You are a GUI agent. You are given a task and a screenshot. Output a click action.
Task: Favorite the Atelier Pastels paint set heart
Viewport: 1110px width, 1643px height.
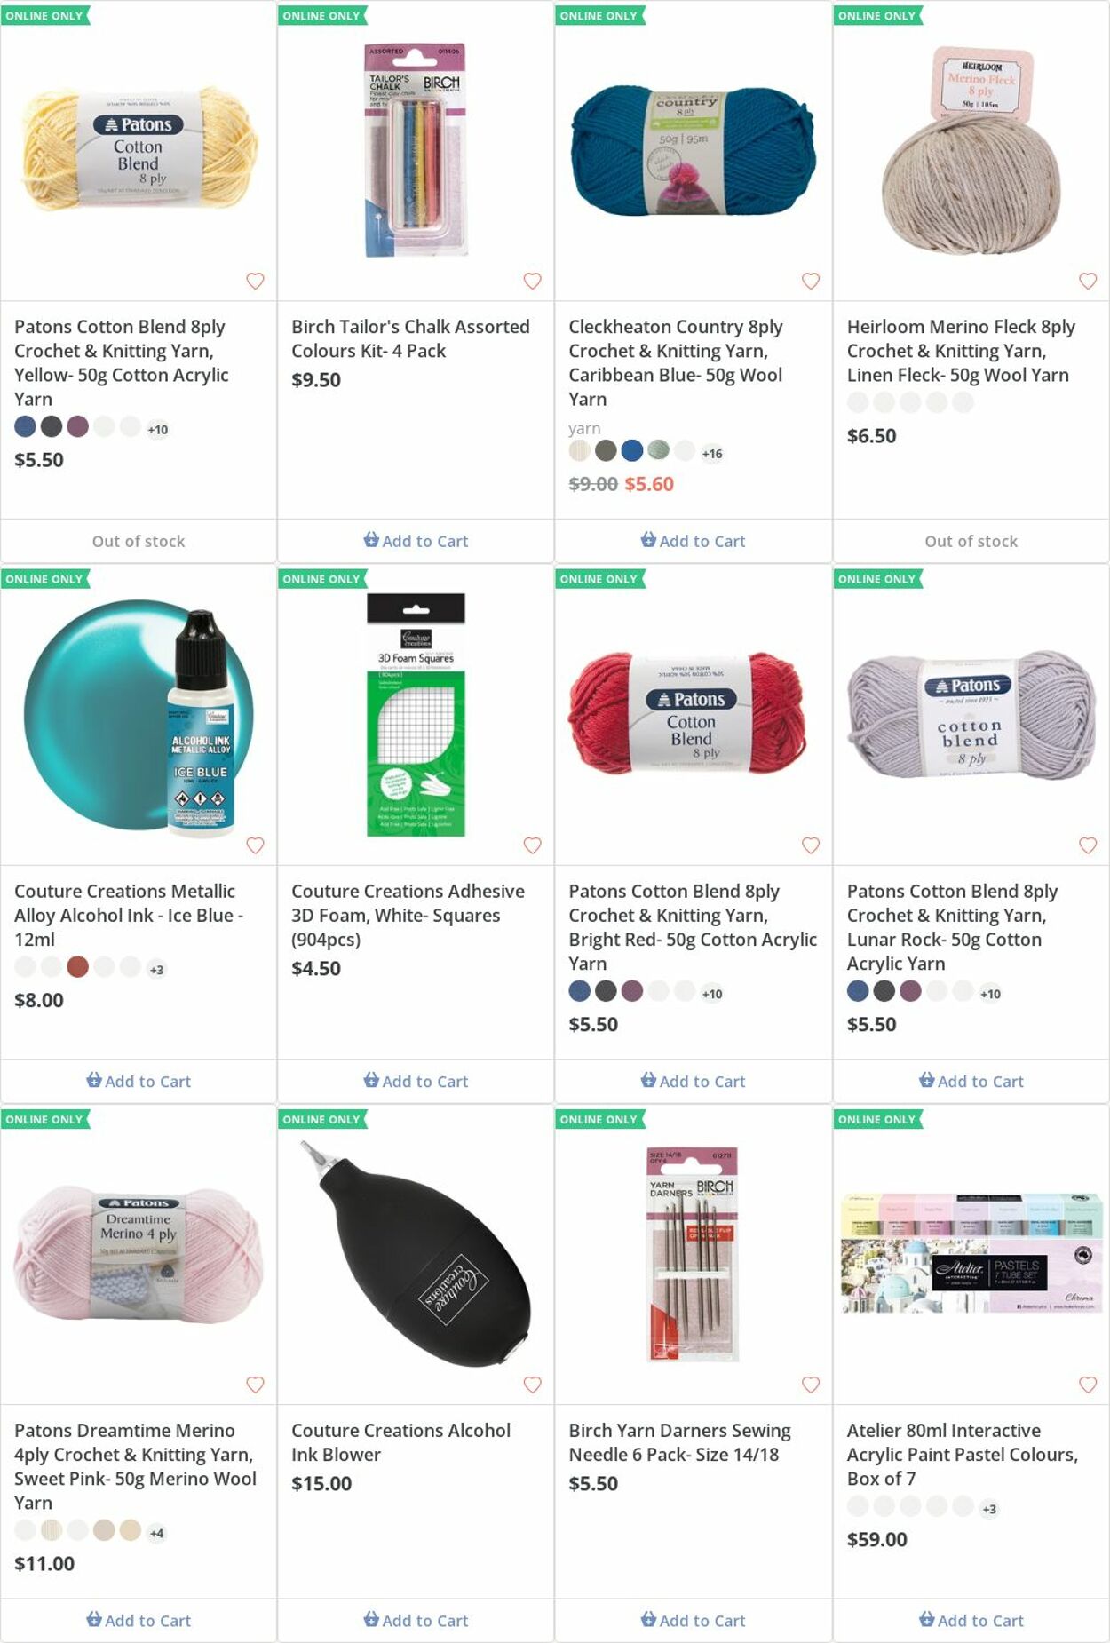click(x=1087, y=1384)
